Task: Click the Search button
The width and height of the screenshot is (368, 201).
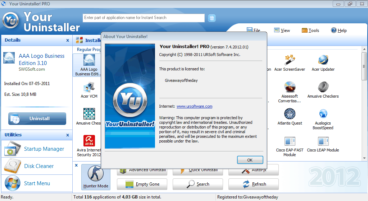Action: coord(197,184)
